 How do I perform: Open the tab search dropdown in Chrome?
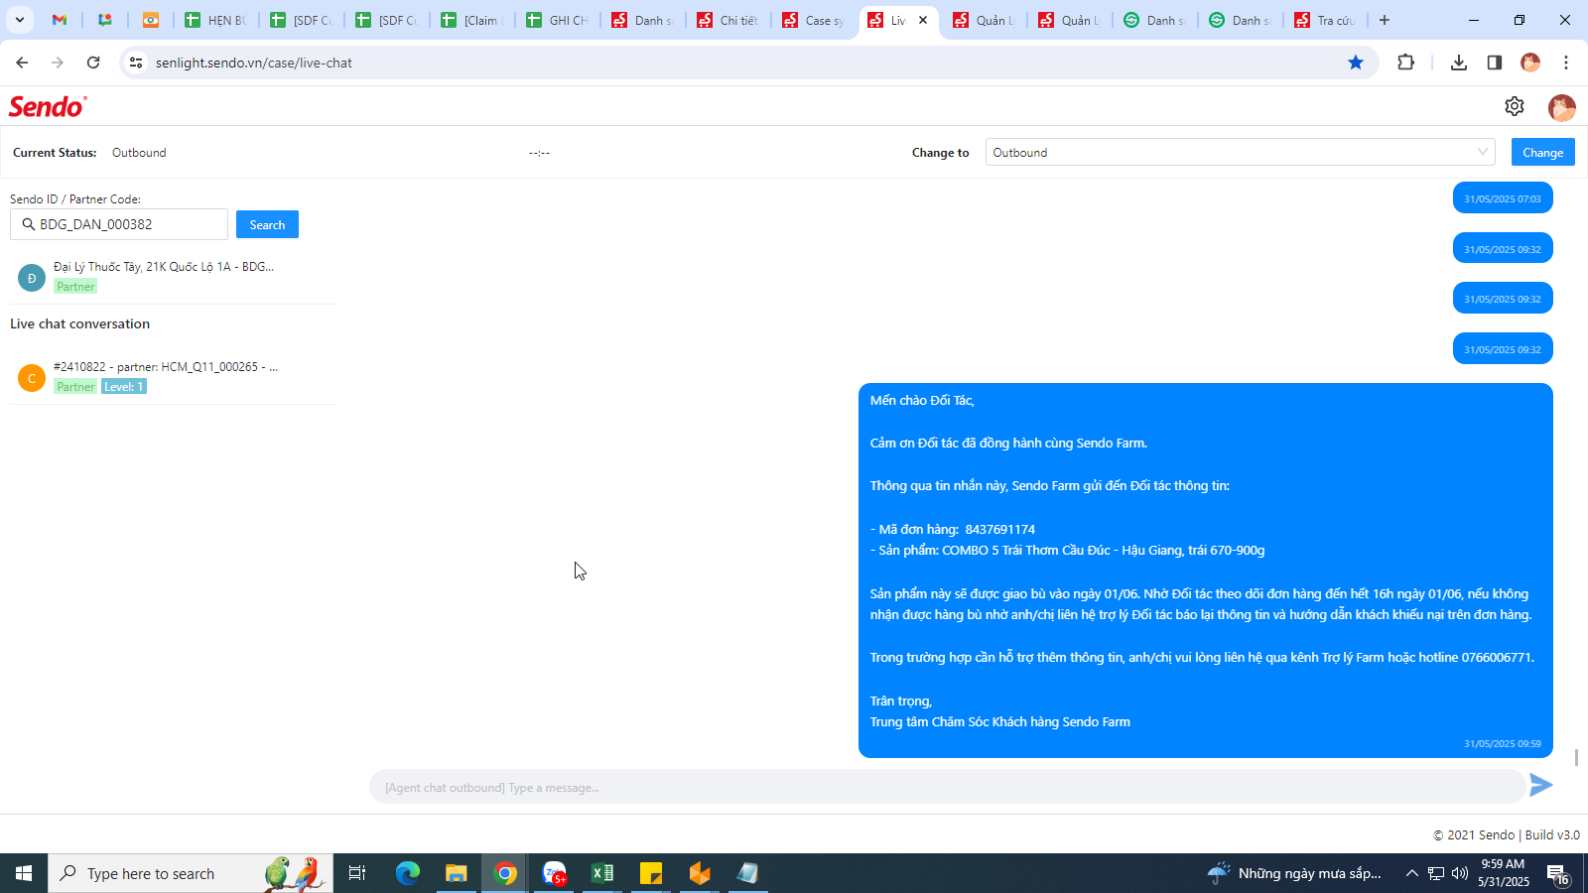coord(20,20)
